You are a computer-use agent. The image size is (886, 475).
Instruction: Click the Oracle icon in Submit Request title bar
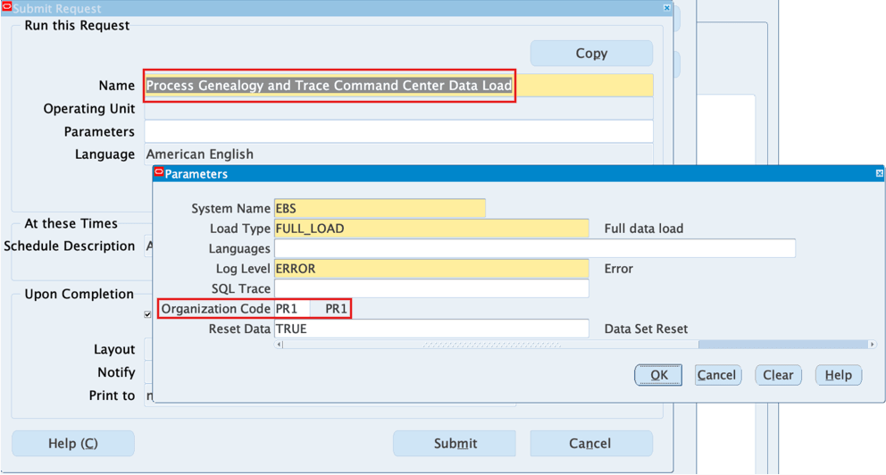click(7, 7)
